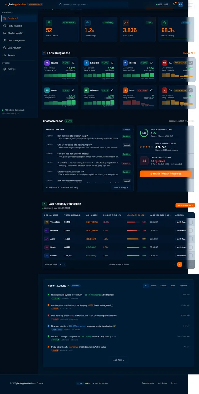
Task: Click the Chatbot Monitor speech bubble icon
Action: click(5, 33)
